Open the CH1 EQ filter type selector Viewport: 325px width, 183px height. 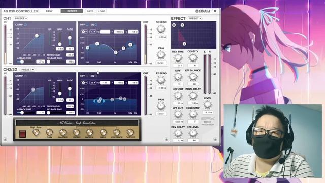point(93,32)
